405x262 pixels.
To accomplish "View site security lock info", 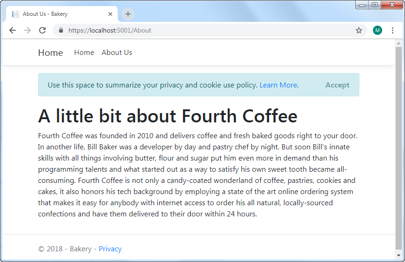I will click(61, 30).
